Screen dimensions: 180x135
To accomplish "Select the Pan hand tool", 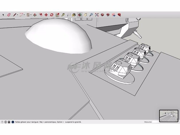I will click(x=85, y=14).
